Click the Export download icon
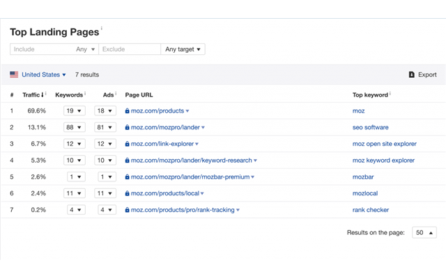446x278 pixels. click(412, 74)
